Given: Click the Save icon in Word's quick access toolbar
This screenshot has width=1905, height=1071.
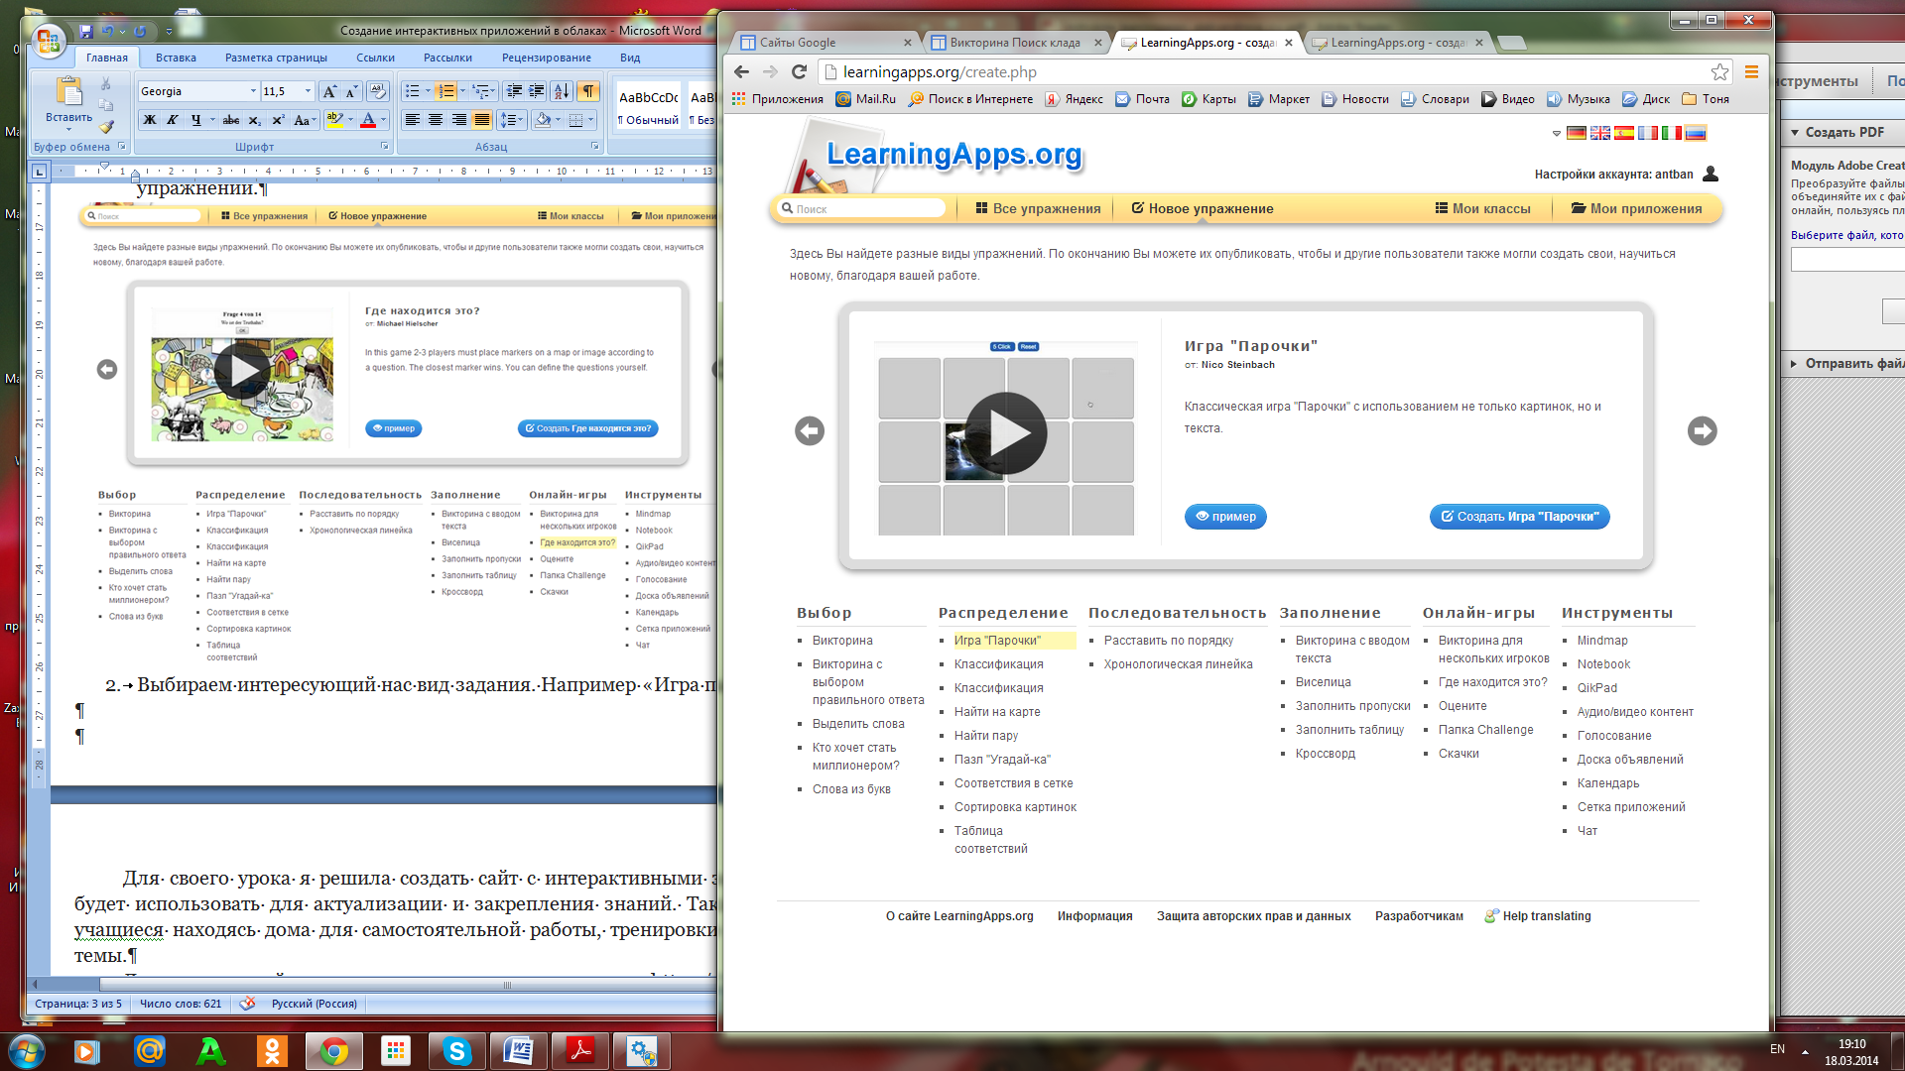Looking at the screenshot, I should [x=85, y=32].
